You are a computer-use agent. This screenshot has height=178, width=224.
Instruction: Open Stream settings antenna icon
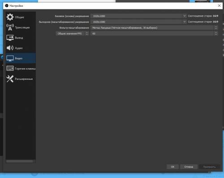point(10,27)
